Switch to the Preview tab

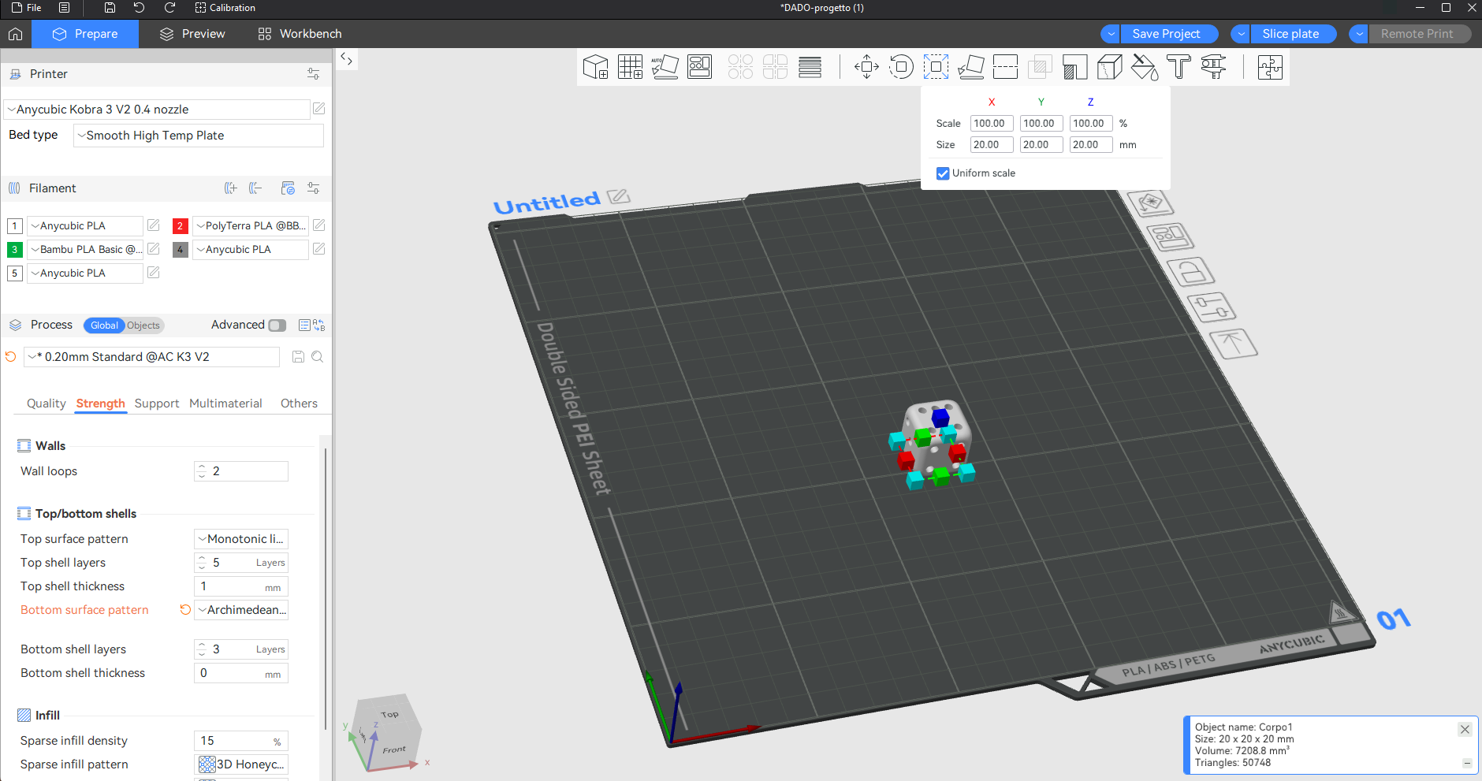click(x=192, y=34)
